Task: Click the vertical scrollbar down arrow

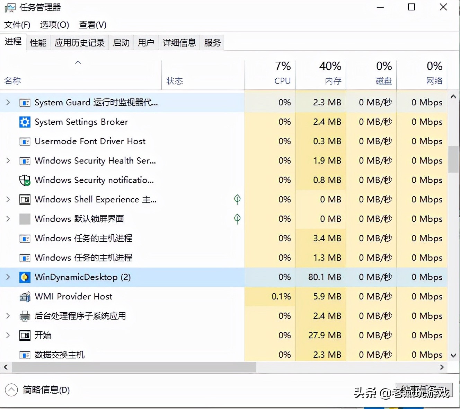Action: pos(453,355)
